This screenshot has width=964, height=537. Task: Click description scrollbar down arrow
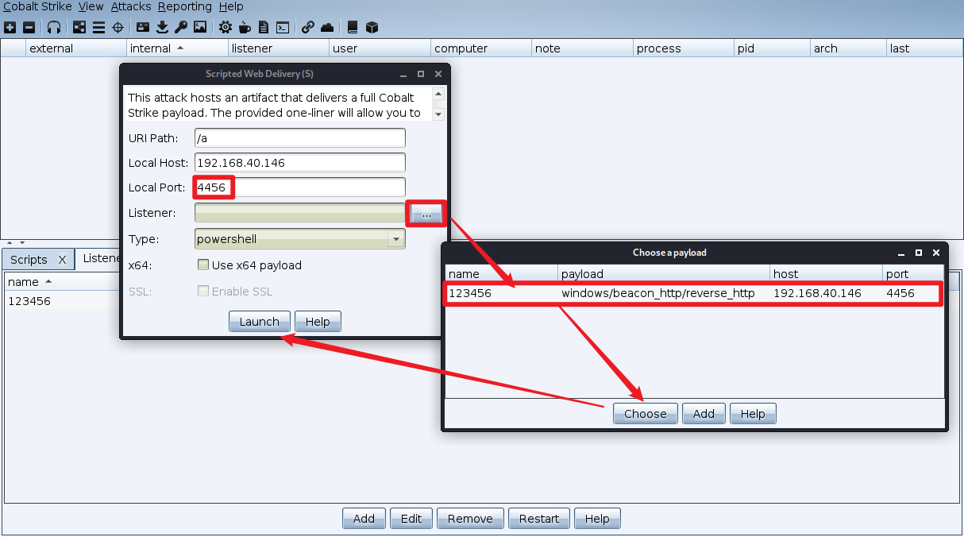pos(438,114)
